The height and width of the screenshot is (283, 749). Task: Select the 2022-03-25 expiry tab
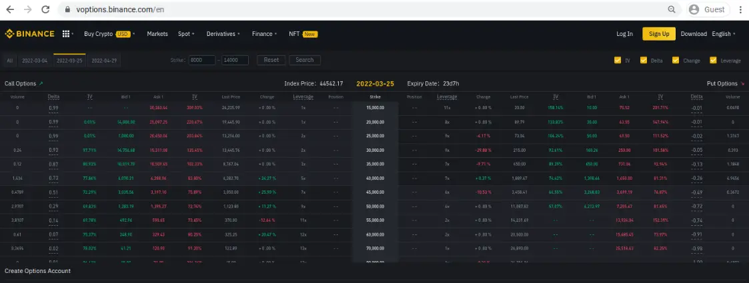click(x=69, y=61)
